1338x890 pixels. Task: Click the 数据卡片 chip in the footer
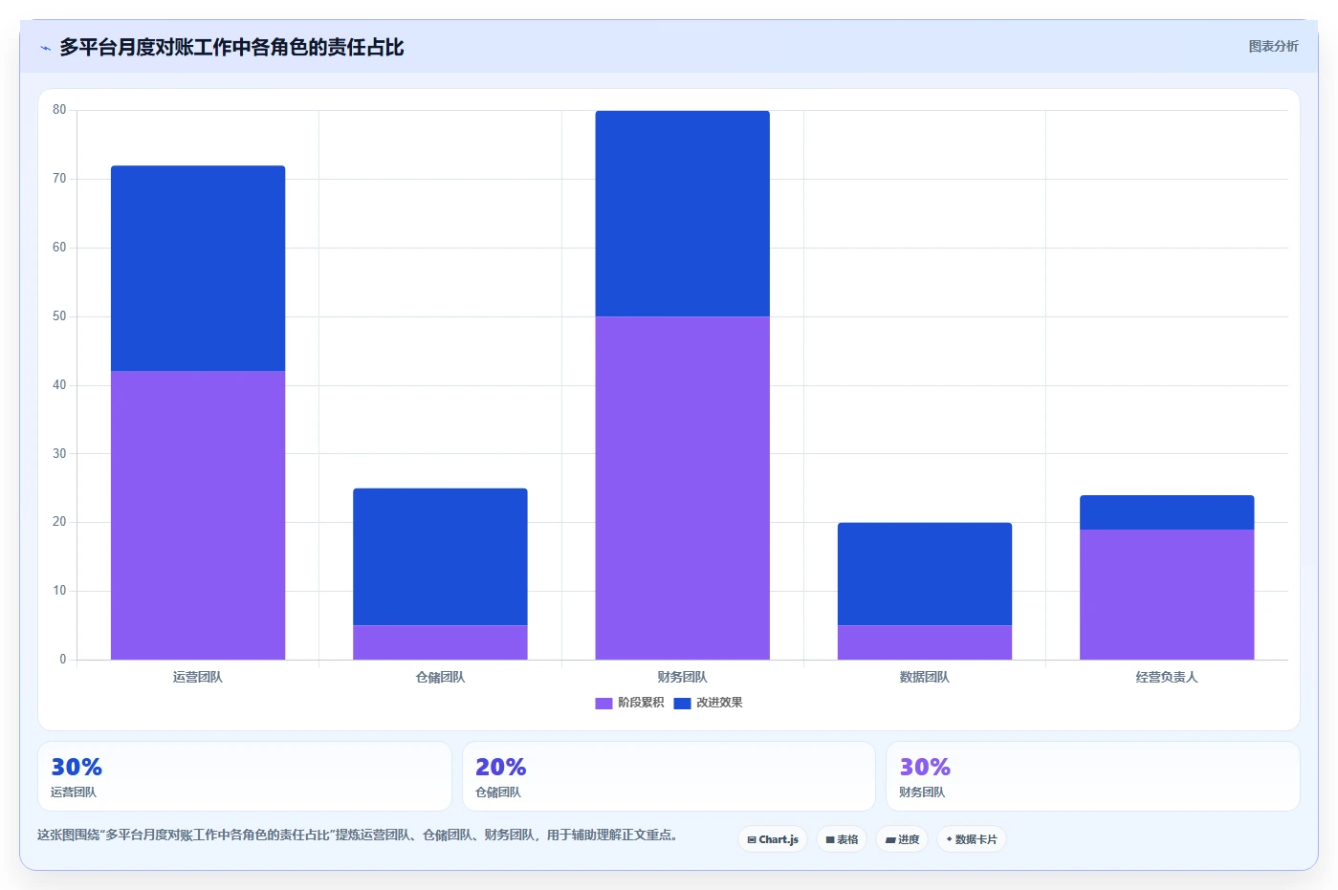pyautogui.click(x=972, y=839)
